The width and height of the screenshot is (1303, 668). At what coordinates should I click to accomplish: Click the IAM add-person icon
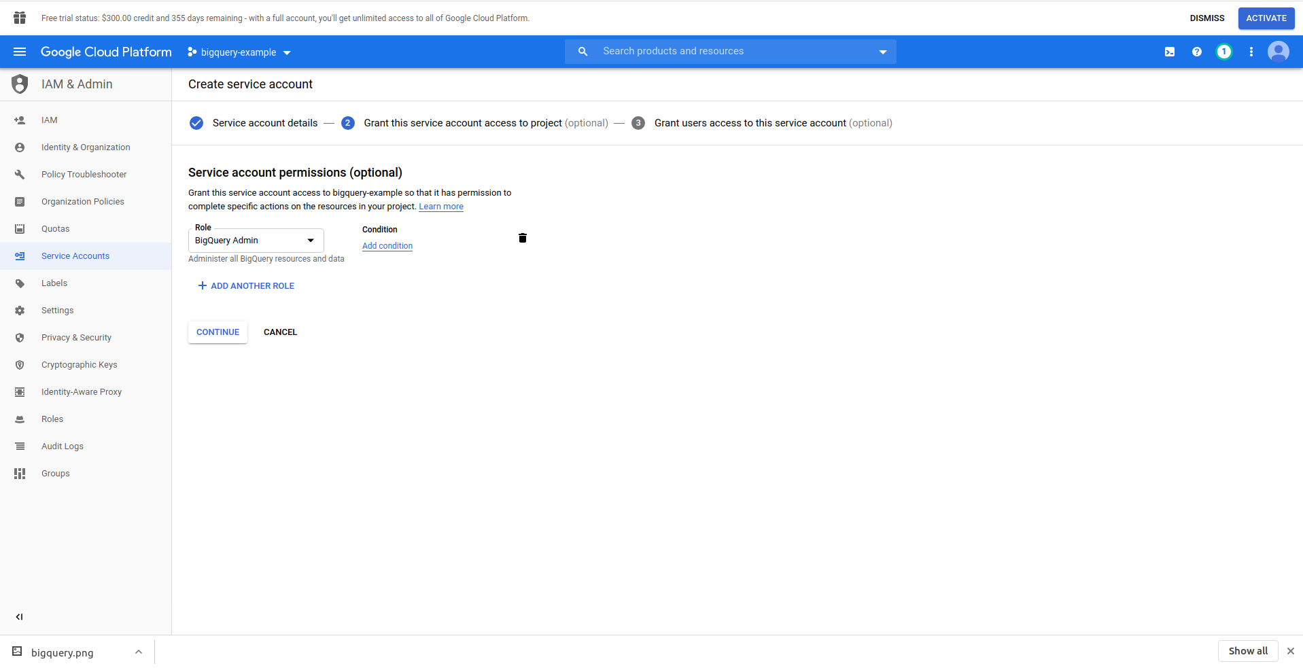click(20, 120)
